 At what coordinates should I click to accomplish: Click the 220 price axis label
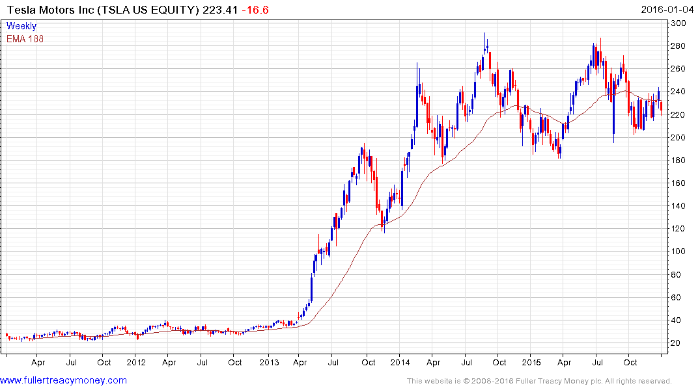[678, 114]
